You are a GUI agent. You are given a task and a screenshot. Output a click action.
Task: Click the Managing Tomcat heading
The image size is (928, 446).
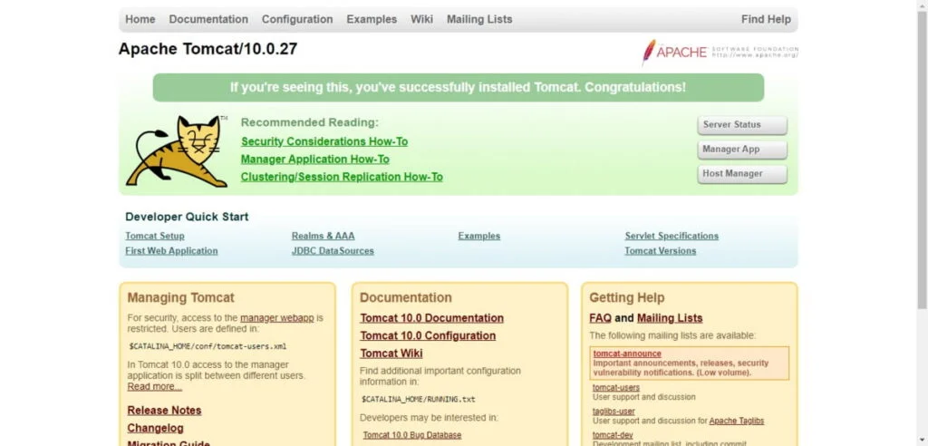pyautogui.click(x=180, y=297)
